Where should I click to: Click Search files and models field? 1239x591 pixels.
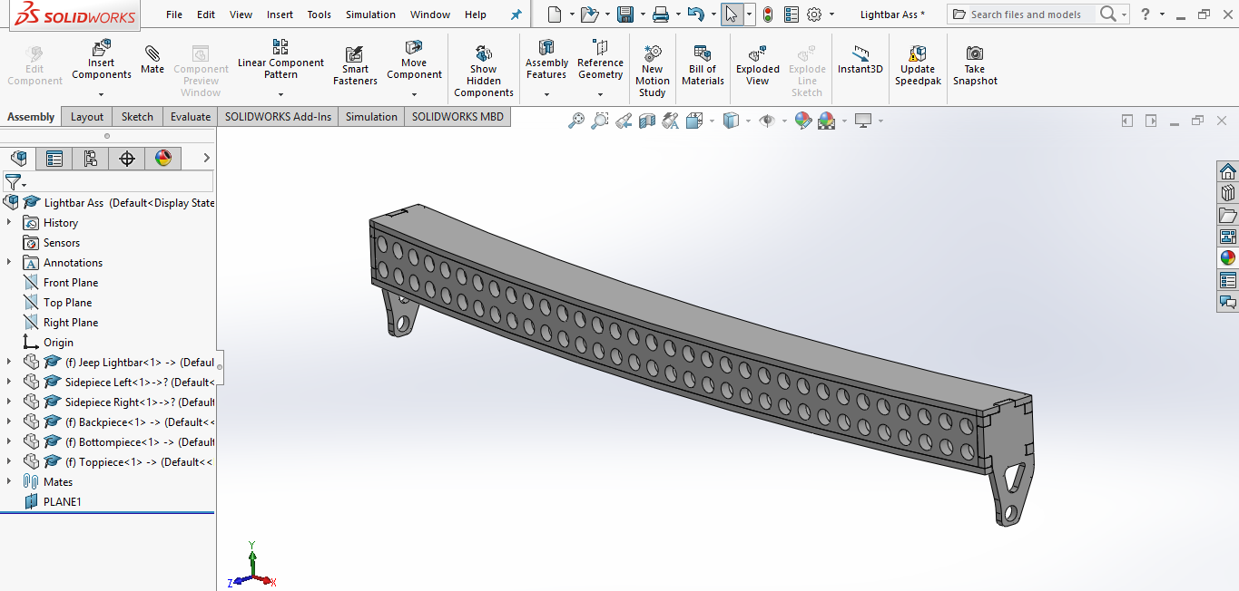pos(1024,15)
